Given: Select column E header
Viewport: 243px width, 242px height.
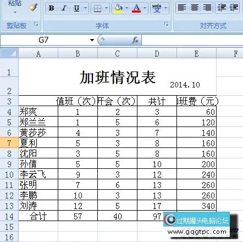Looking at the screenshot, I should 197,54.
